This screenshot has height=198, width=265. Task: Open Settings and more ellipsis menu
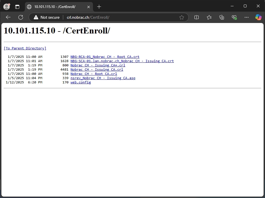coord(246,17)
